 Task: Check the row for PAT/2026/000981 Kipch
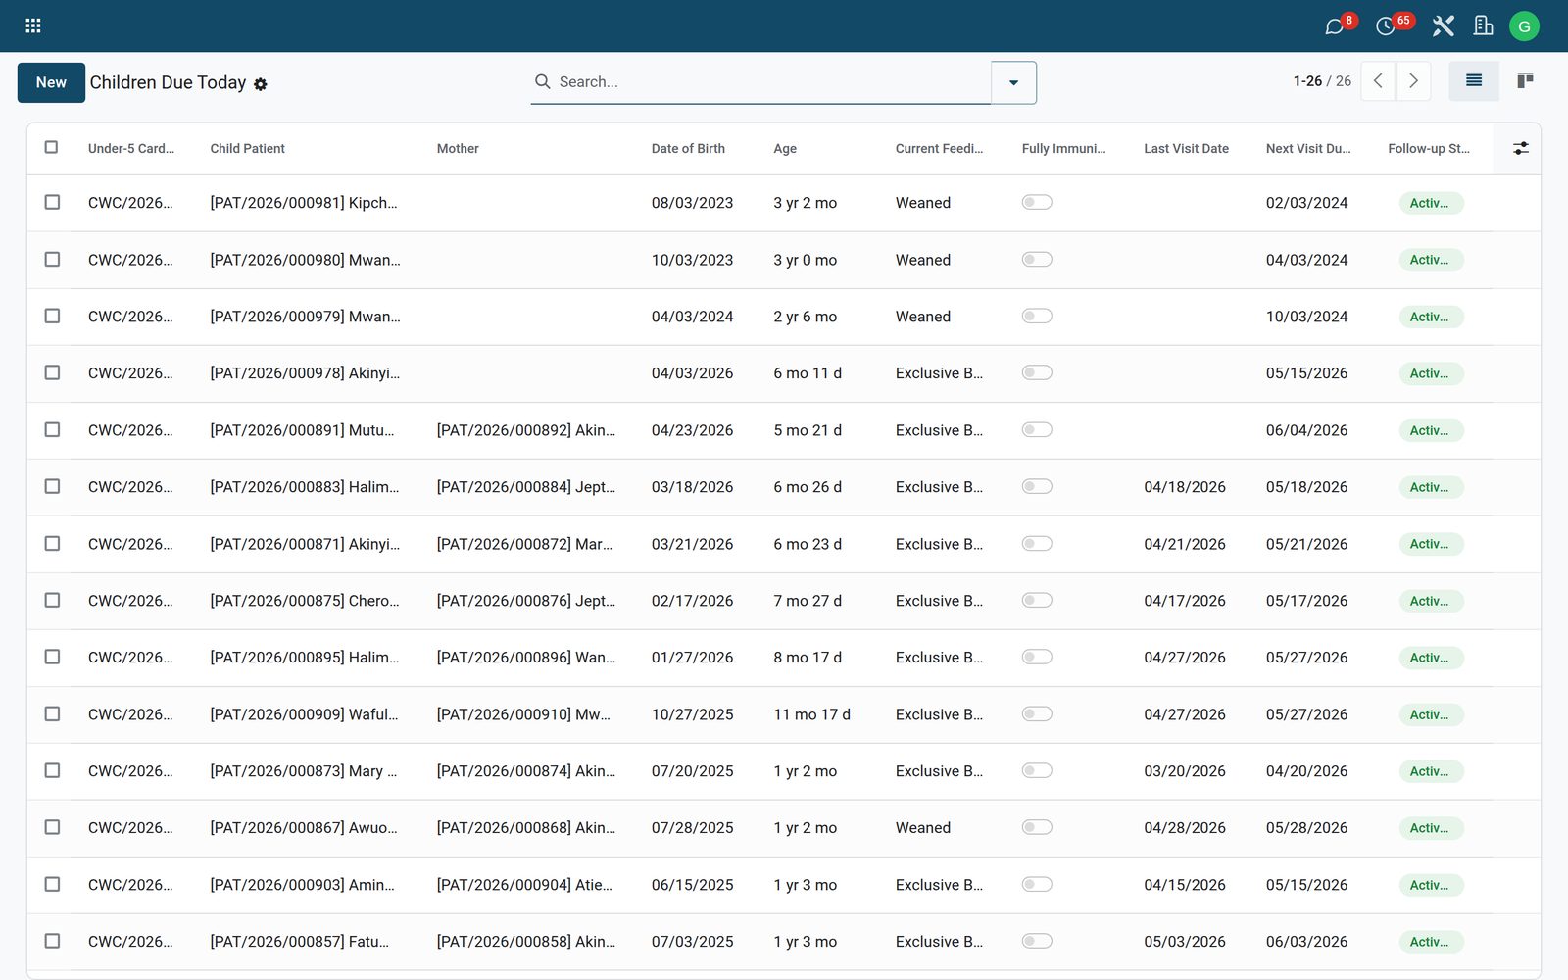coord(52,202)
